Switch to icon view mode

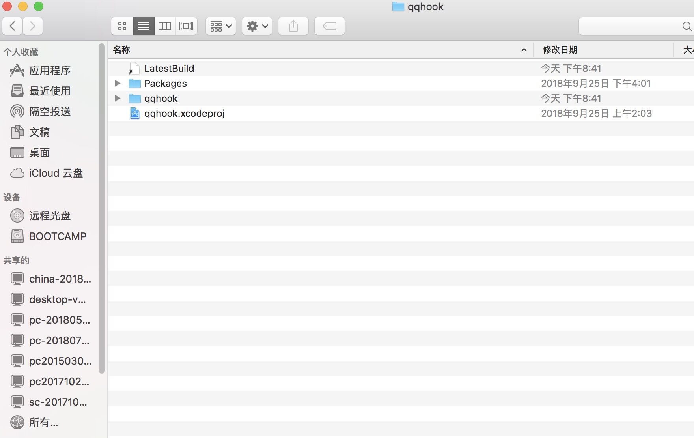[122, 26]
